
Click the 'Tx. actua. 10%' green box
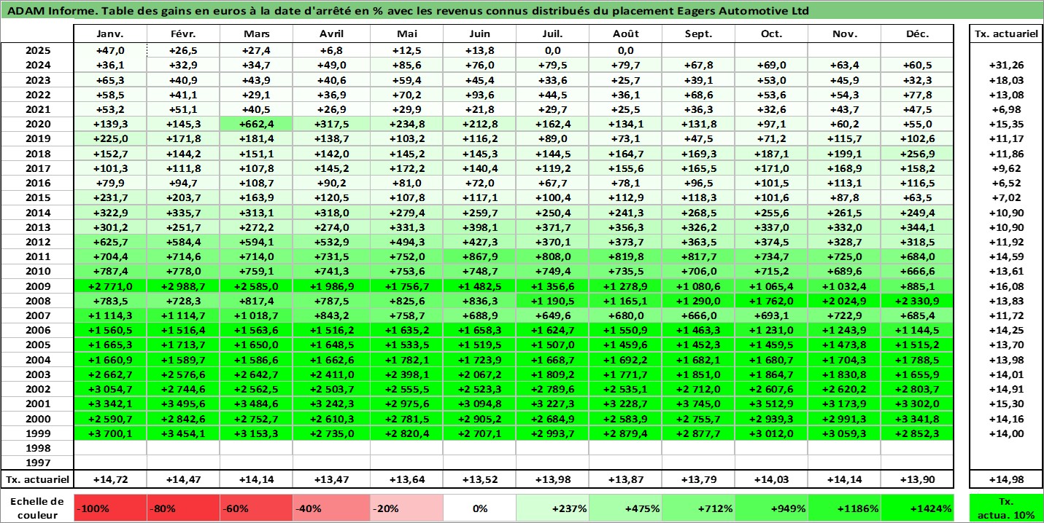pyautogui.click(x=1005, y=508)
